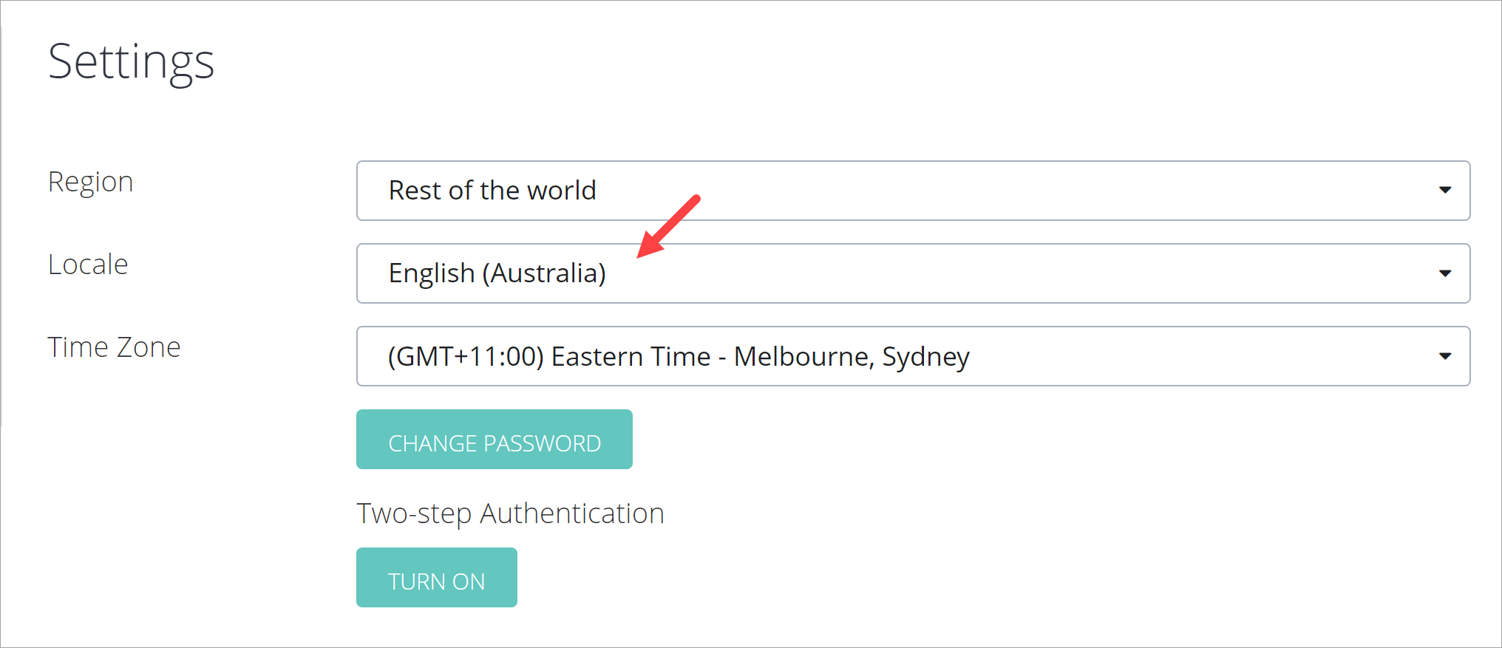Click the Region field label

click(90, 182)
